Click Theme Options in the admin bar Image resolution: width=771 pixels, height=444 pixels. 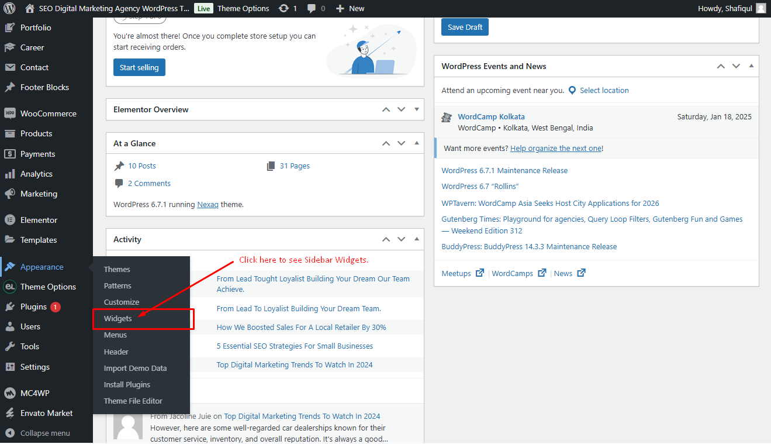pyautogui.click(x=243, y=8)
